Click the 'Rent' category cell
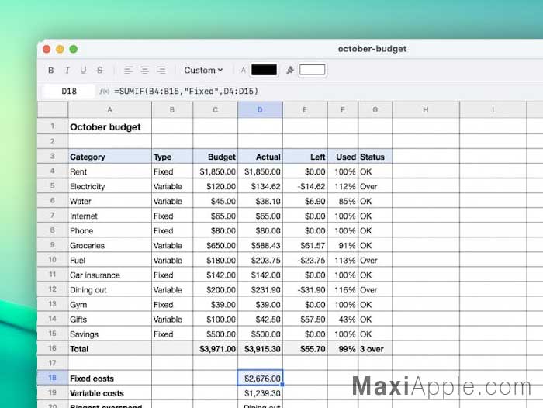 pos(110,171)
